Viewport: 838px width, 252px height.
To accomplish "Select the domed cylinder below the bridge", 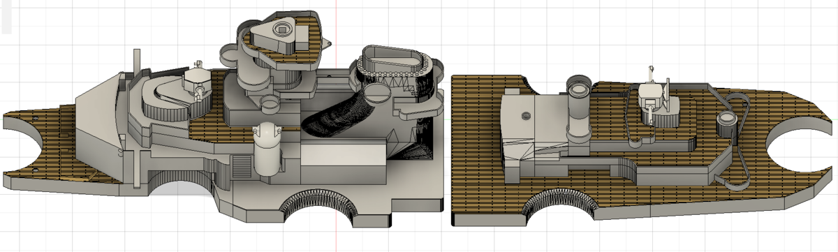I will pos(267,148).
